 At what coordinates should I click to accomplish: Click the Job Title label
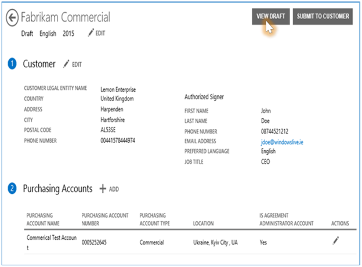pyautogui.click(x=194, y=162)
